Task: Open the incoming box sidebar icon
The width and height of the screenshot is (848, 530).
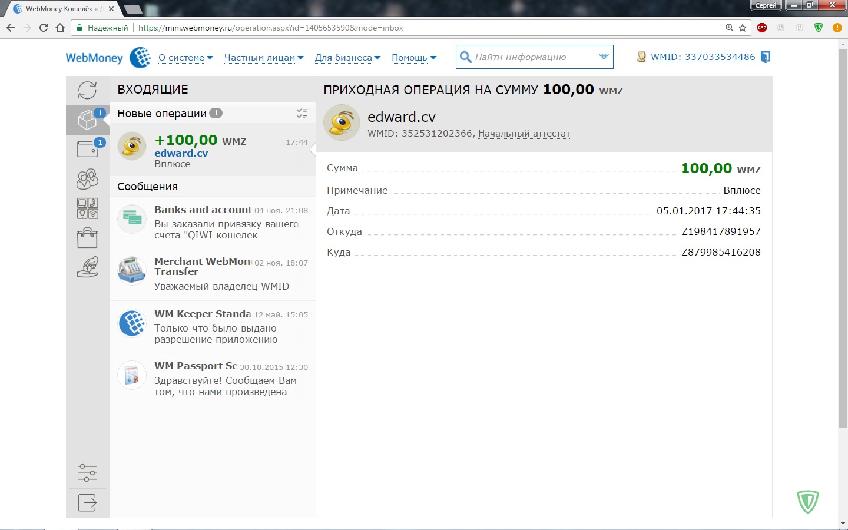Action: pyautogui.click(x=88, y=120)
